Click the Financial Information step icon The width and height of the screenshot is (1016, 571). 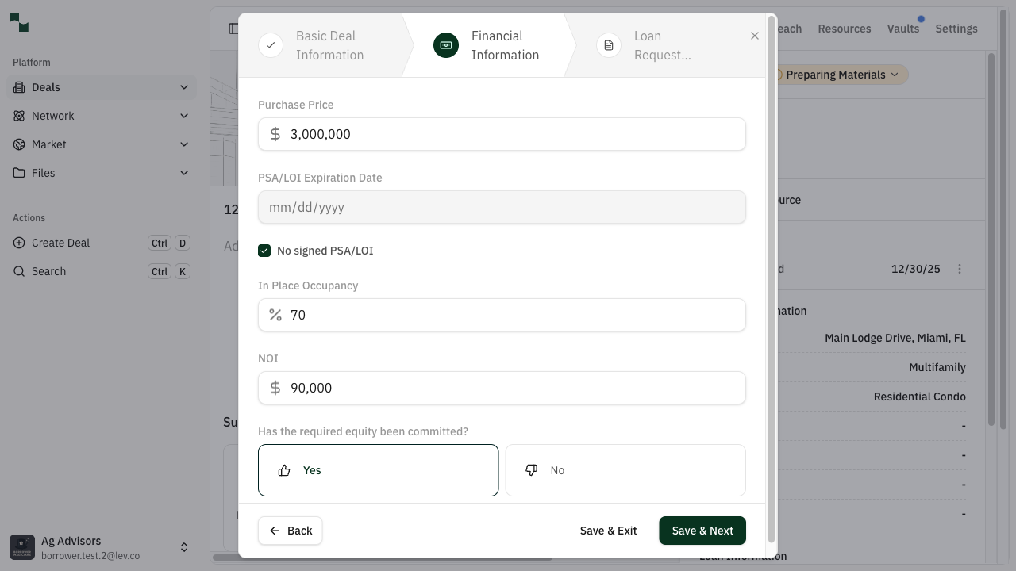(x=445, y=45)
